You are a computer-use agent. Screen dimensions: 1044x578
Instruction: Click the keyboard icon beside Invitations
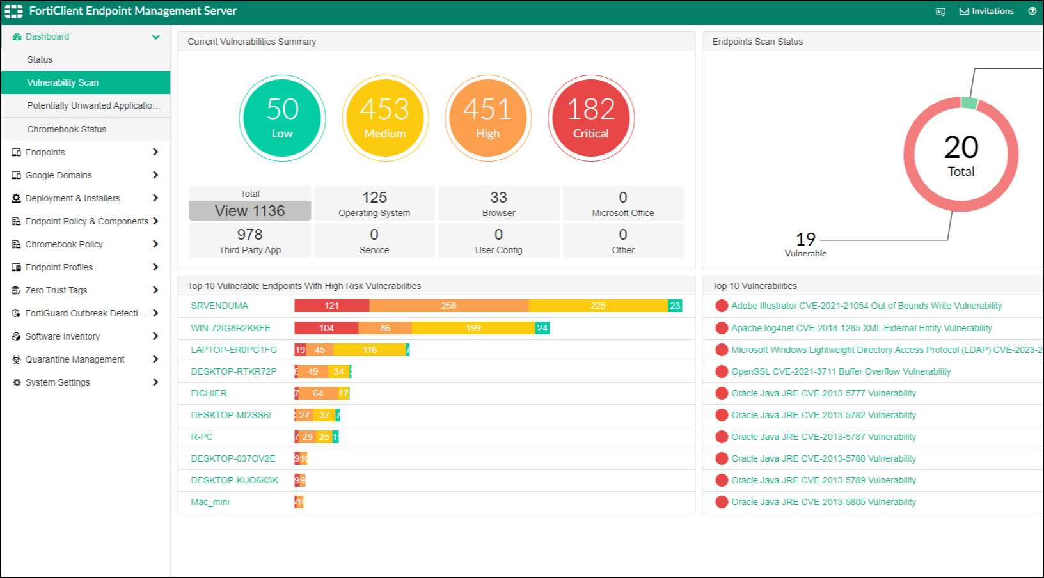940,12
